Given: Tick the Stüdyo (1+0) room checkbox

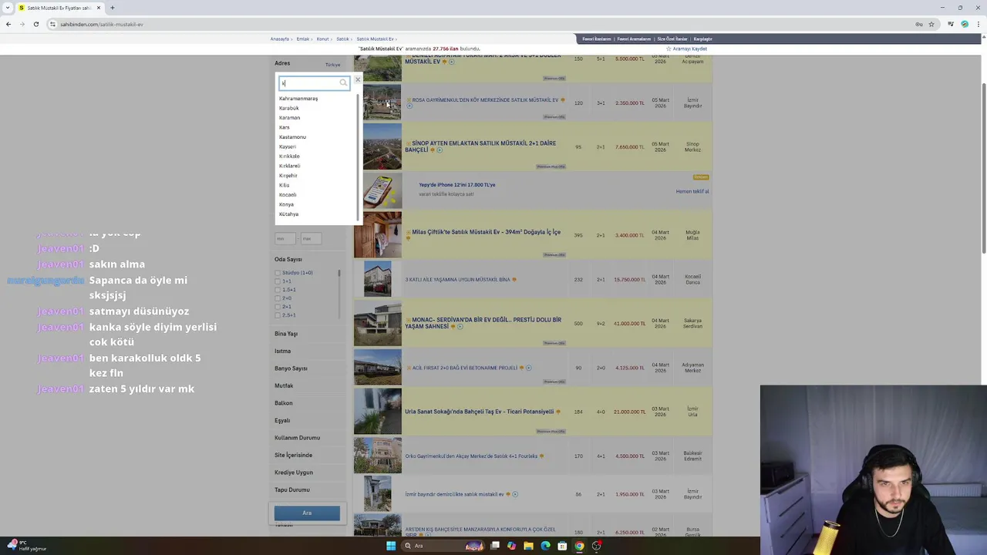Looking at the screenshot, I should click(x=278, y=273).
